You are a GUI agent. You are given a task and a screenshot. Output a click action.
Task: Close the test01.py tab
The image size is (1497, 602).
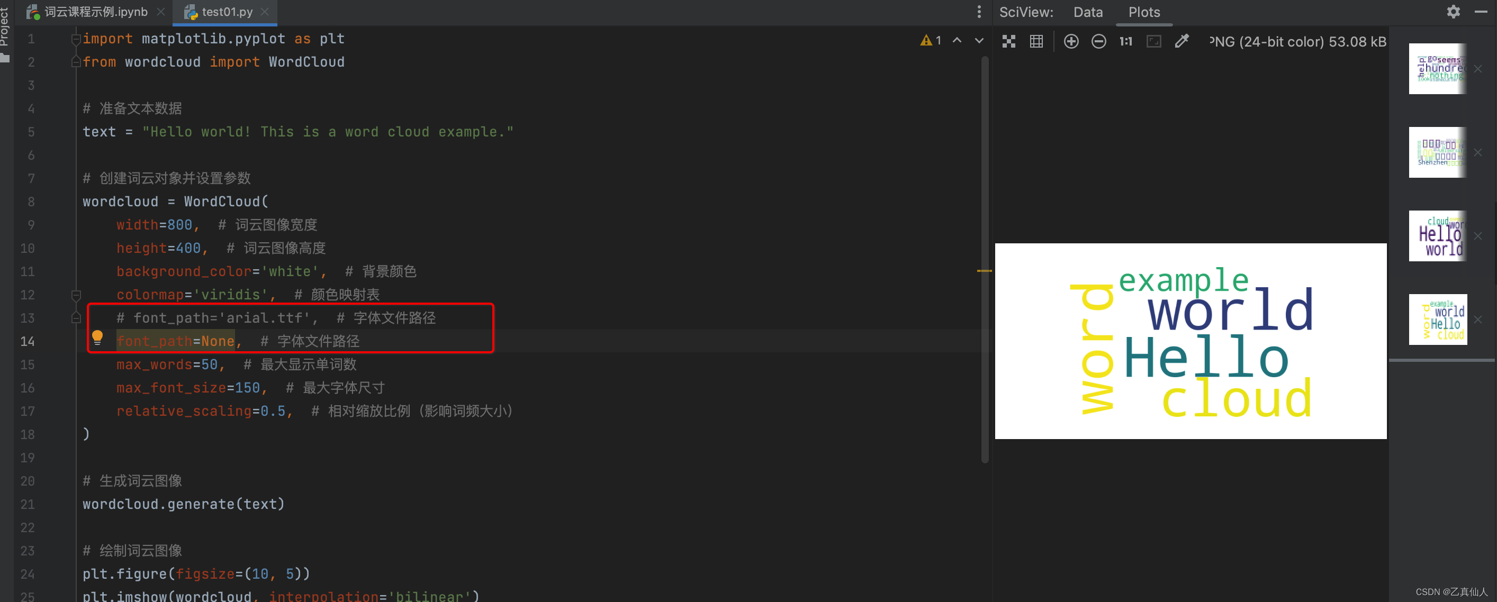pyautogui.click(x=265, y=12)
